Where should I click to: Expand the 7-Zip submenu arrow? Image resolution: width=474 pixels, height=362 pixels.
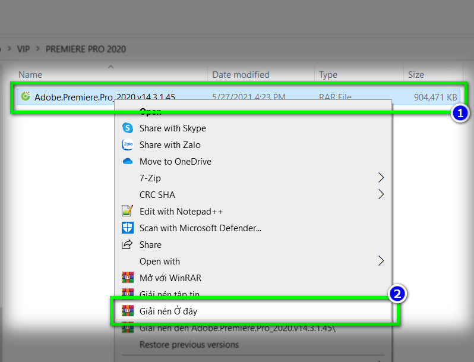pyautogui.click(x=381, y=178)
